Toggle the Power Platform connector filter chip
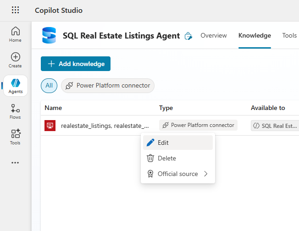299x231 pixels. pyautogui.click(x=108, y=85)
